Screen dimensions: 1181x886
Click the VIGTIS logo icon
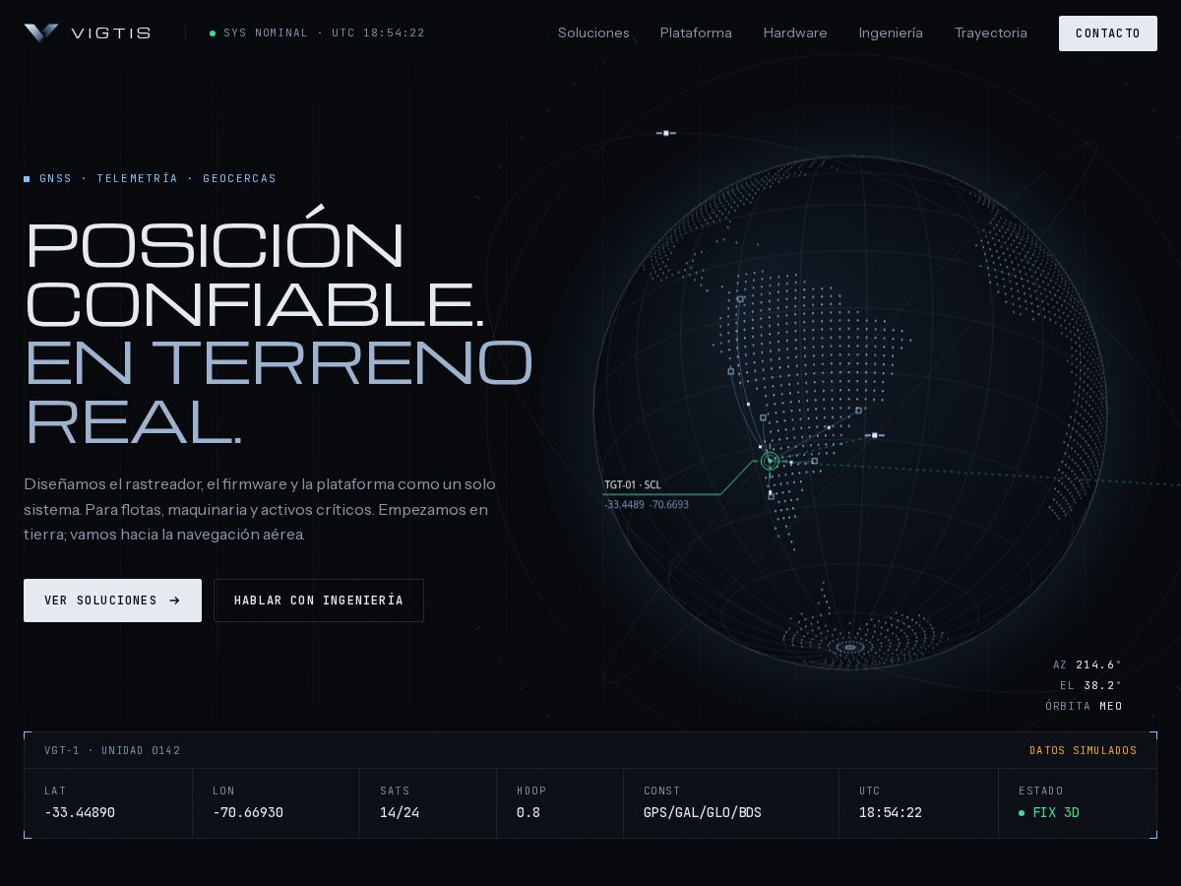41,33
